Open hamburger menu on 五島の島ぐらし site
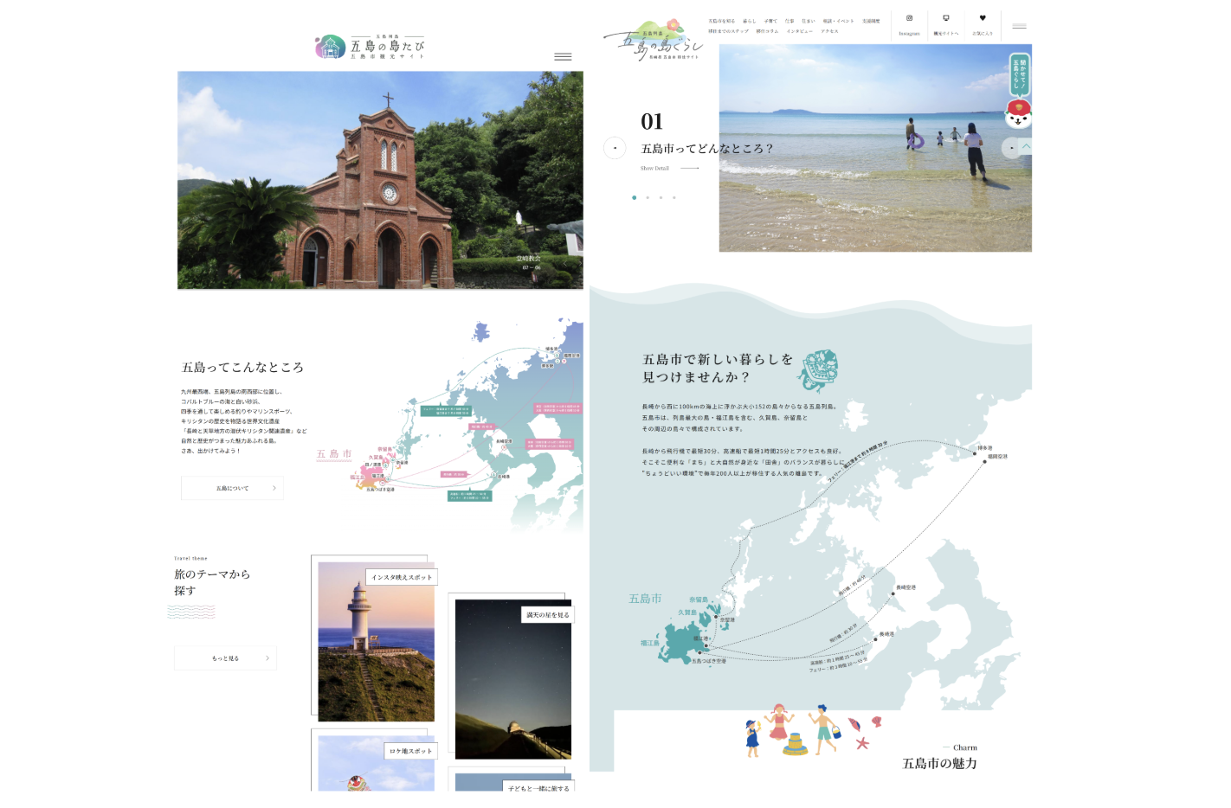1231x808 pixels. point(1019,27)
